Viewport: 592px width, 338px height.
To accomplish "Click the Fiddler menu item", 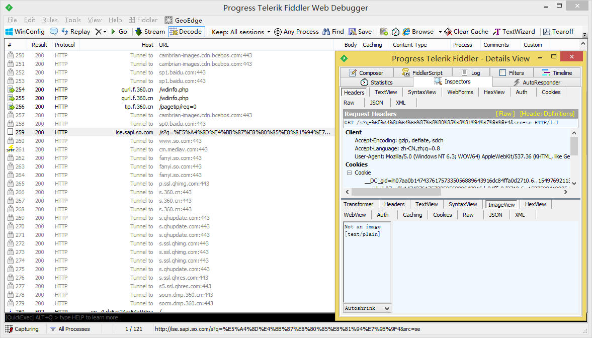I will coord(143,20).
